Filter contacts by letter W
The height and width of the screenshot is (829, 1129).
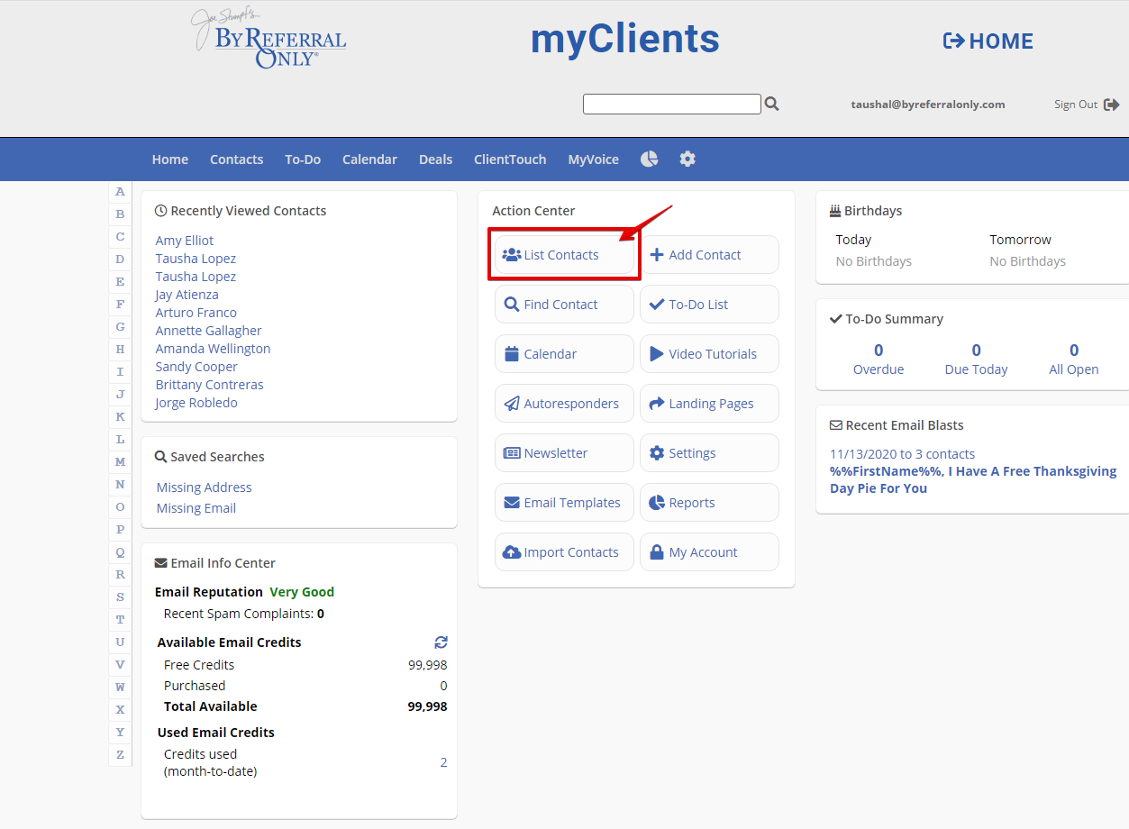click(120, 688)
